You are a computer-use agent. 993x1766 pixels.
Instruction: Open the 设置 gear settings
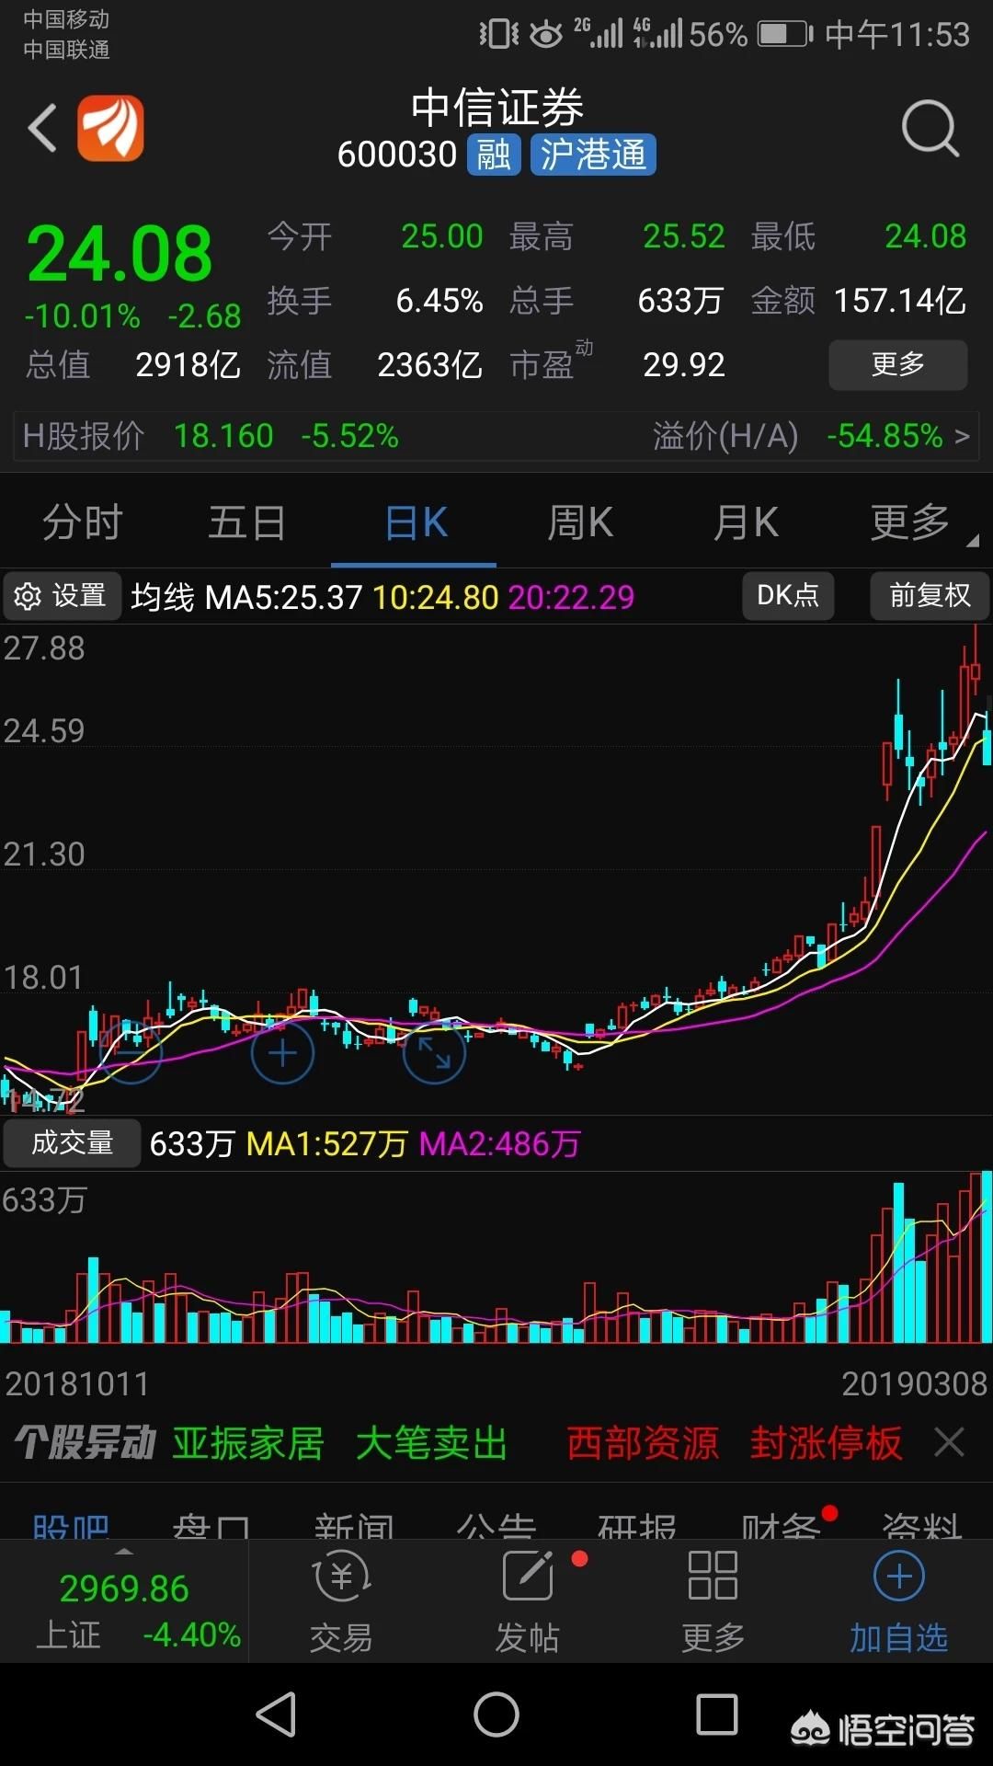62,596
